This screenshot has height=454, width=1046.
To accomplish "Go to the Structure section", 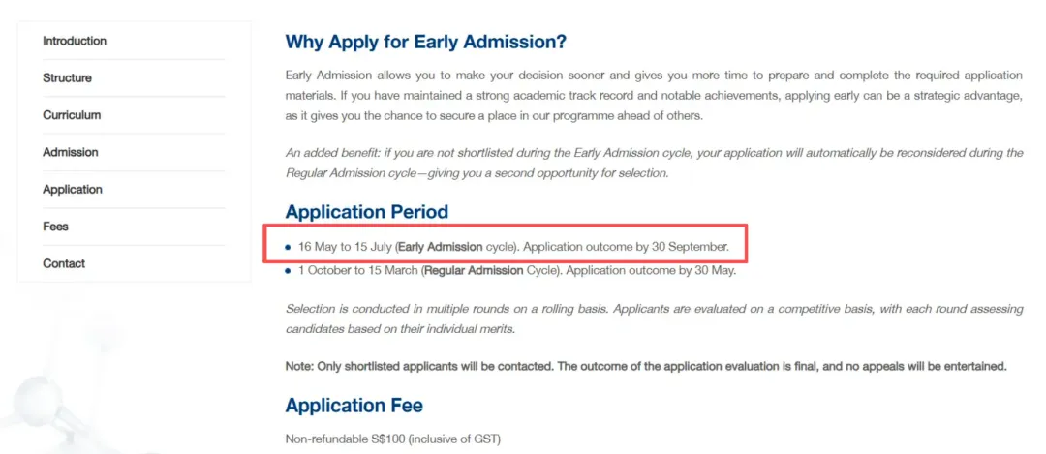I will pos(67,77).
